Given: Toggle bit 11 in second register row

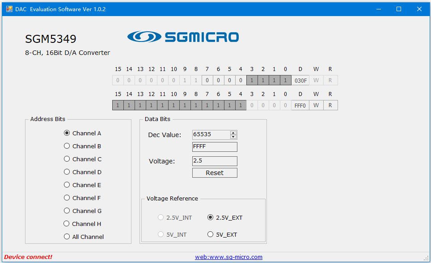Looking at the screenshot, I should (163, 105).
